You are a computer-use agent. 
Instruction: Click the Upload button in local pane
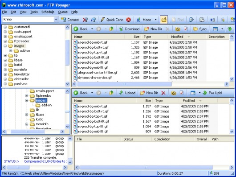[x=127, y=93]
